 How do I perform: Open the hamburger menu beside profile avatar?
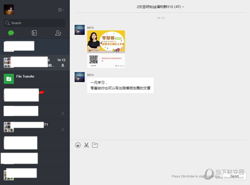coord(60,10)
